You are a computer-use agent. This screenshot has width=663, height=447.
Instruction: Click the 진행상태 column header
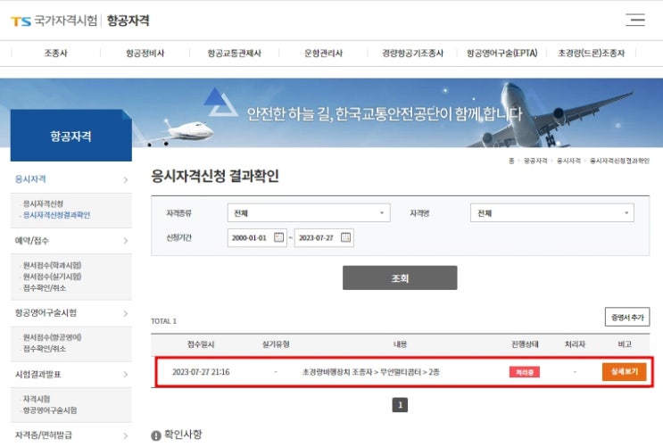(525, 344)
